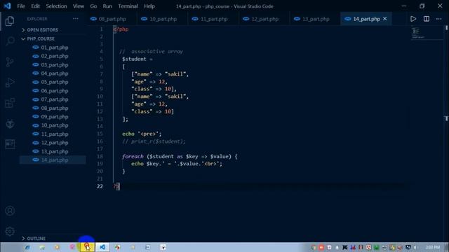Open the View menu
This screenshot has width=449, height=252.
tap(78, 6)
